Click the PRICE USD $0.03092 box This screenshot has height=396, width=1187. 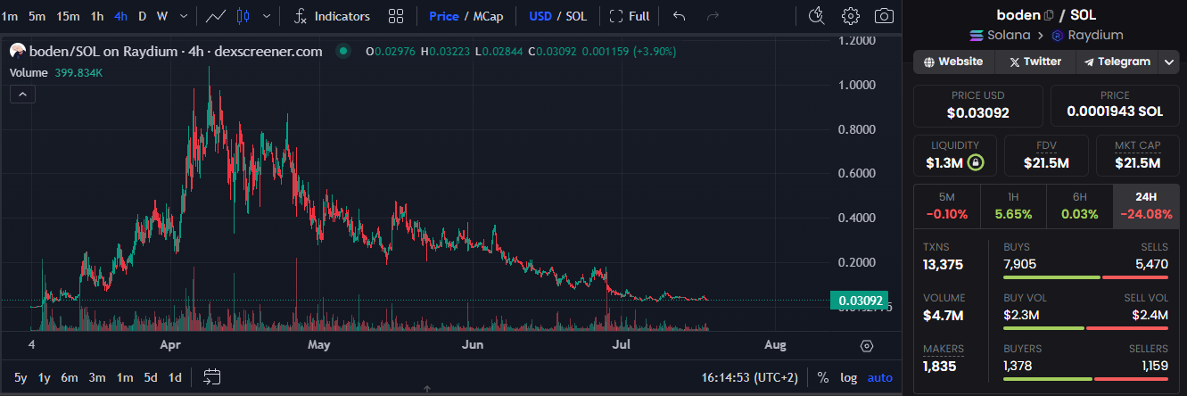click(x=978, y=105)
